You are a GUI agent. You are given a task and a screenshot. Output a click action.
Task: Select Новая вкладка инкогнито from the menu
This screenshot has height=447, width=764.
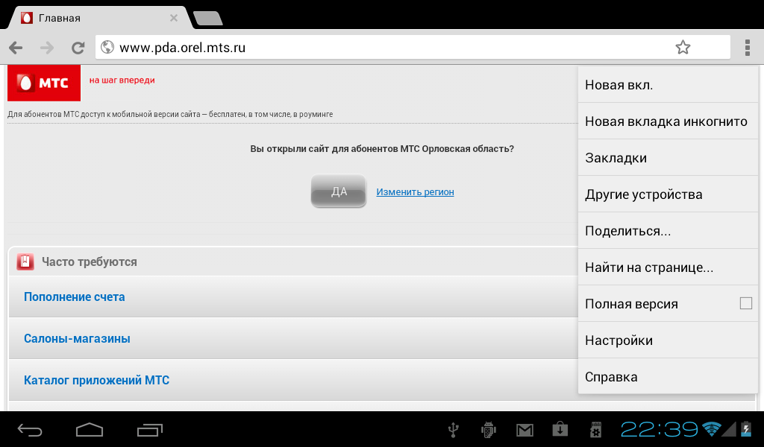(x=668, y=121)
